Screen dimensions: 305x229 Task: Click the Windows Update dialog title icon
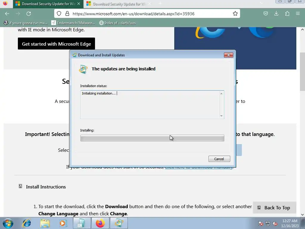pos(74,55)
